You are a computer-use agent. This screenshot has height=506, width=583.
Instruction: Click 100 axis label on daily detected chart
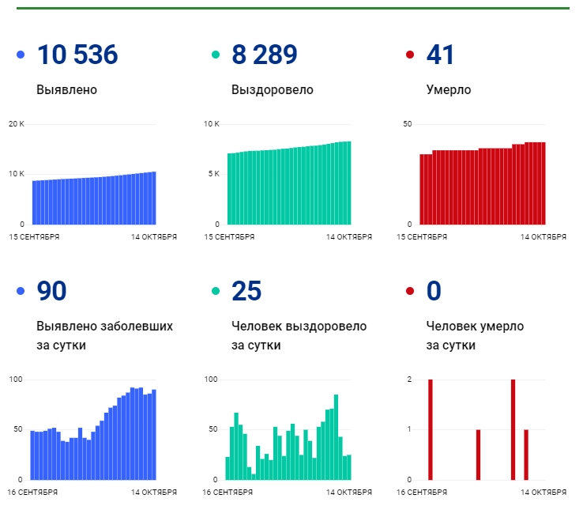point(16,379)
